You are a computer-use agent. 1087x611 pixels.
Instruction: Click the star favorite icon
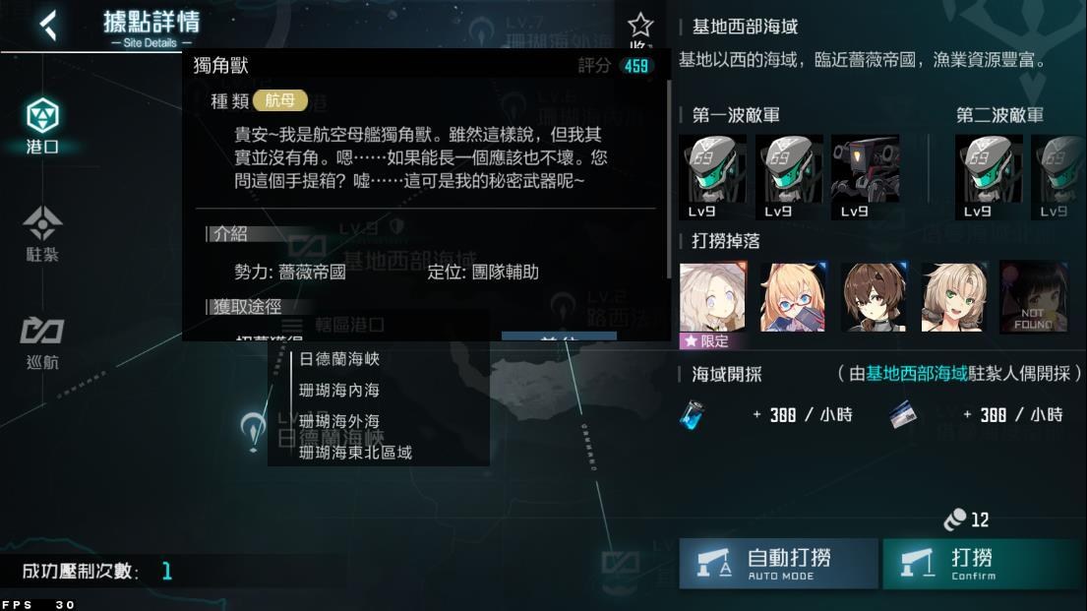click(639, 25)
